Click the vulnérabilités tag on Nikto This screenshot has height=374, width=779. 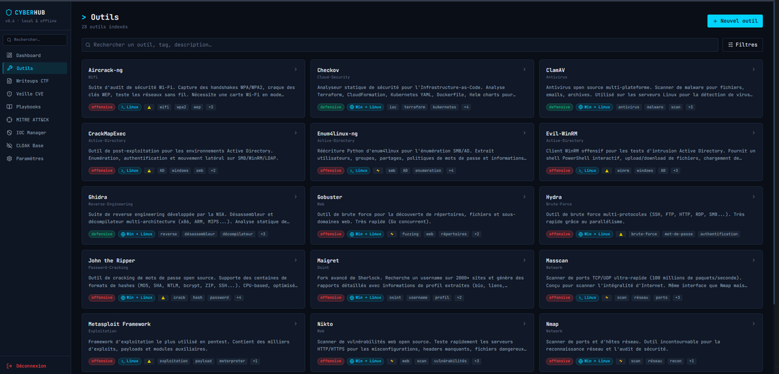tap(450, 361)
